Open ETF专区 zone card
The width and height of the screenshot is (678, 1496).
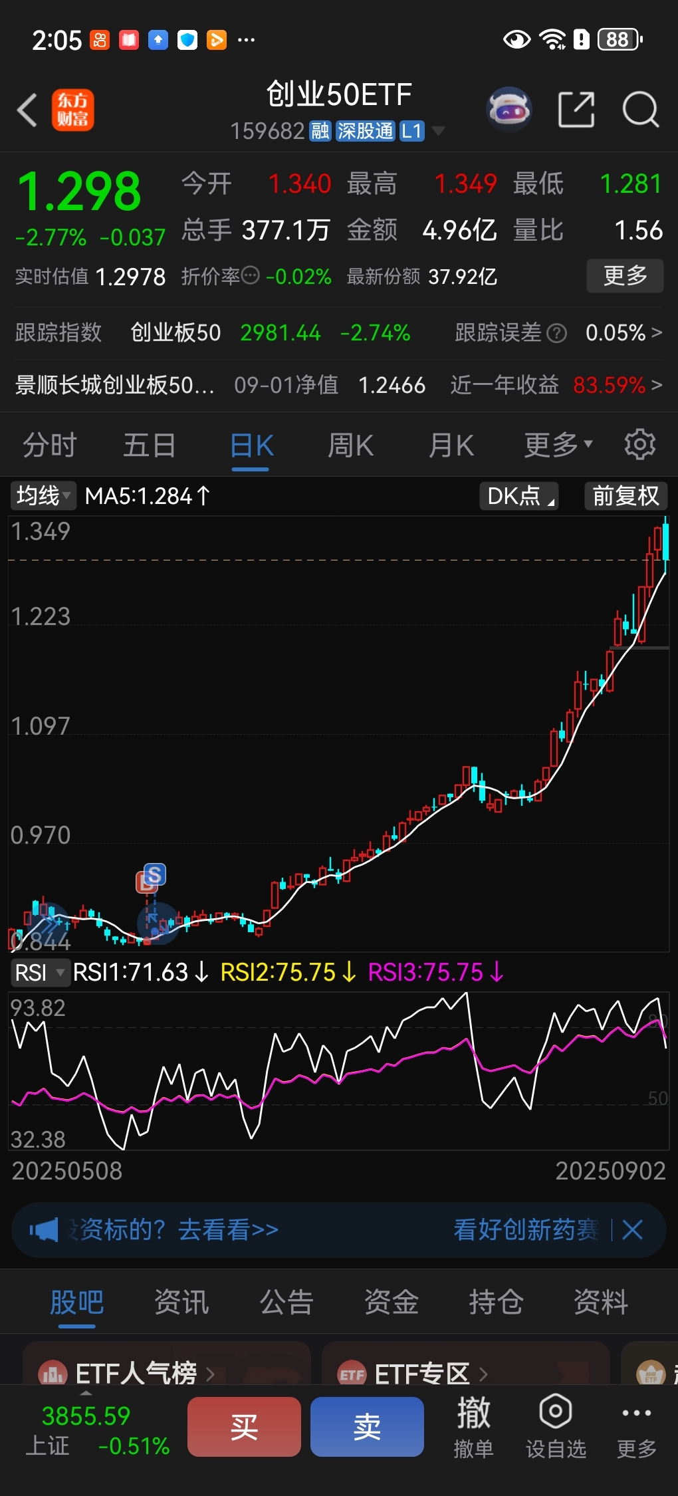(x=465, y=1364)
